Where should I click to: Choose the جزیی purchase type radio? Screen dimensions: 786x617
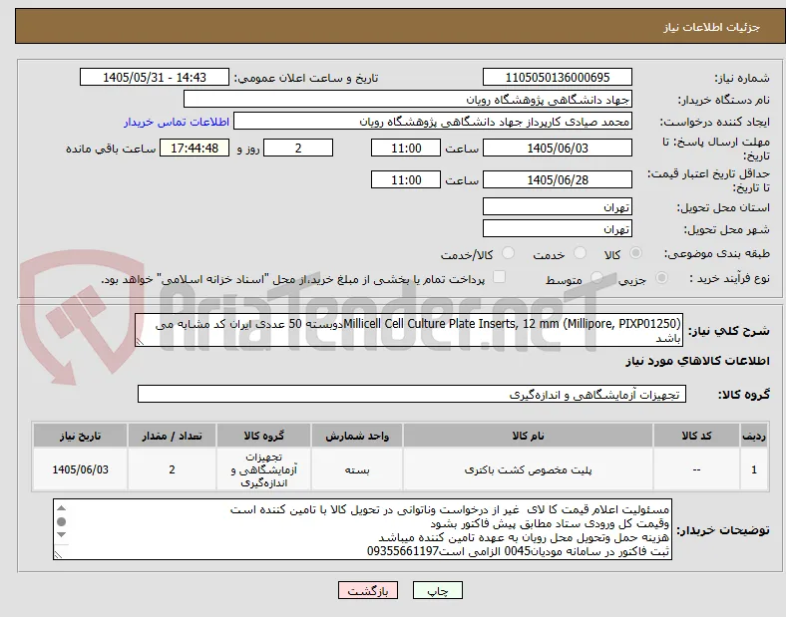point(661,277)
